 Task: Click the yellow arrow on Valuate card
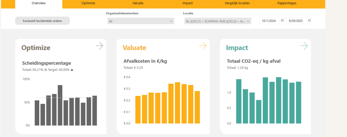203,46
